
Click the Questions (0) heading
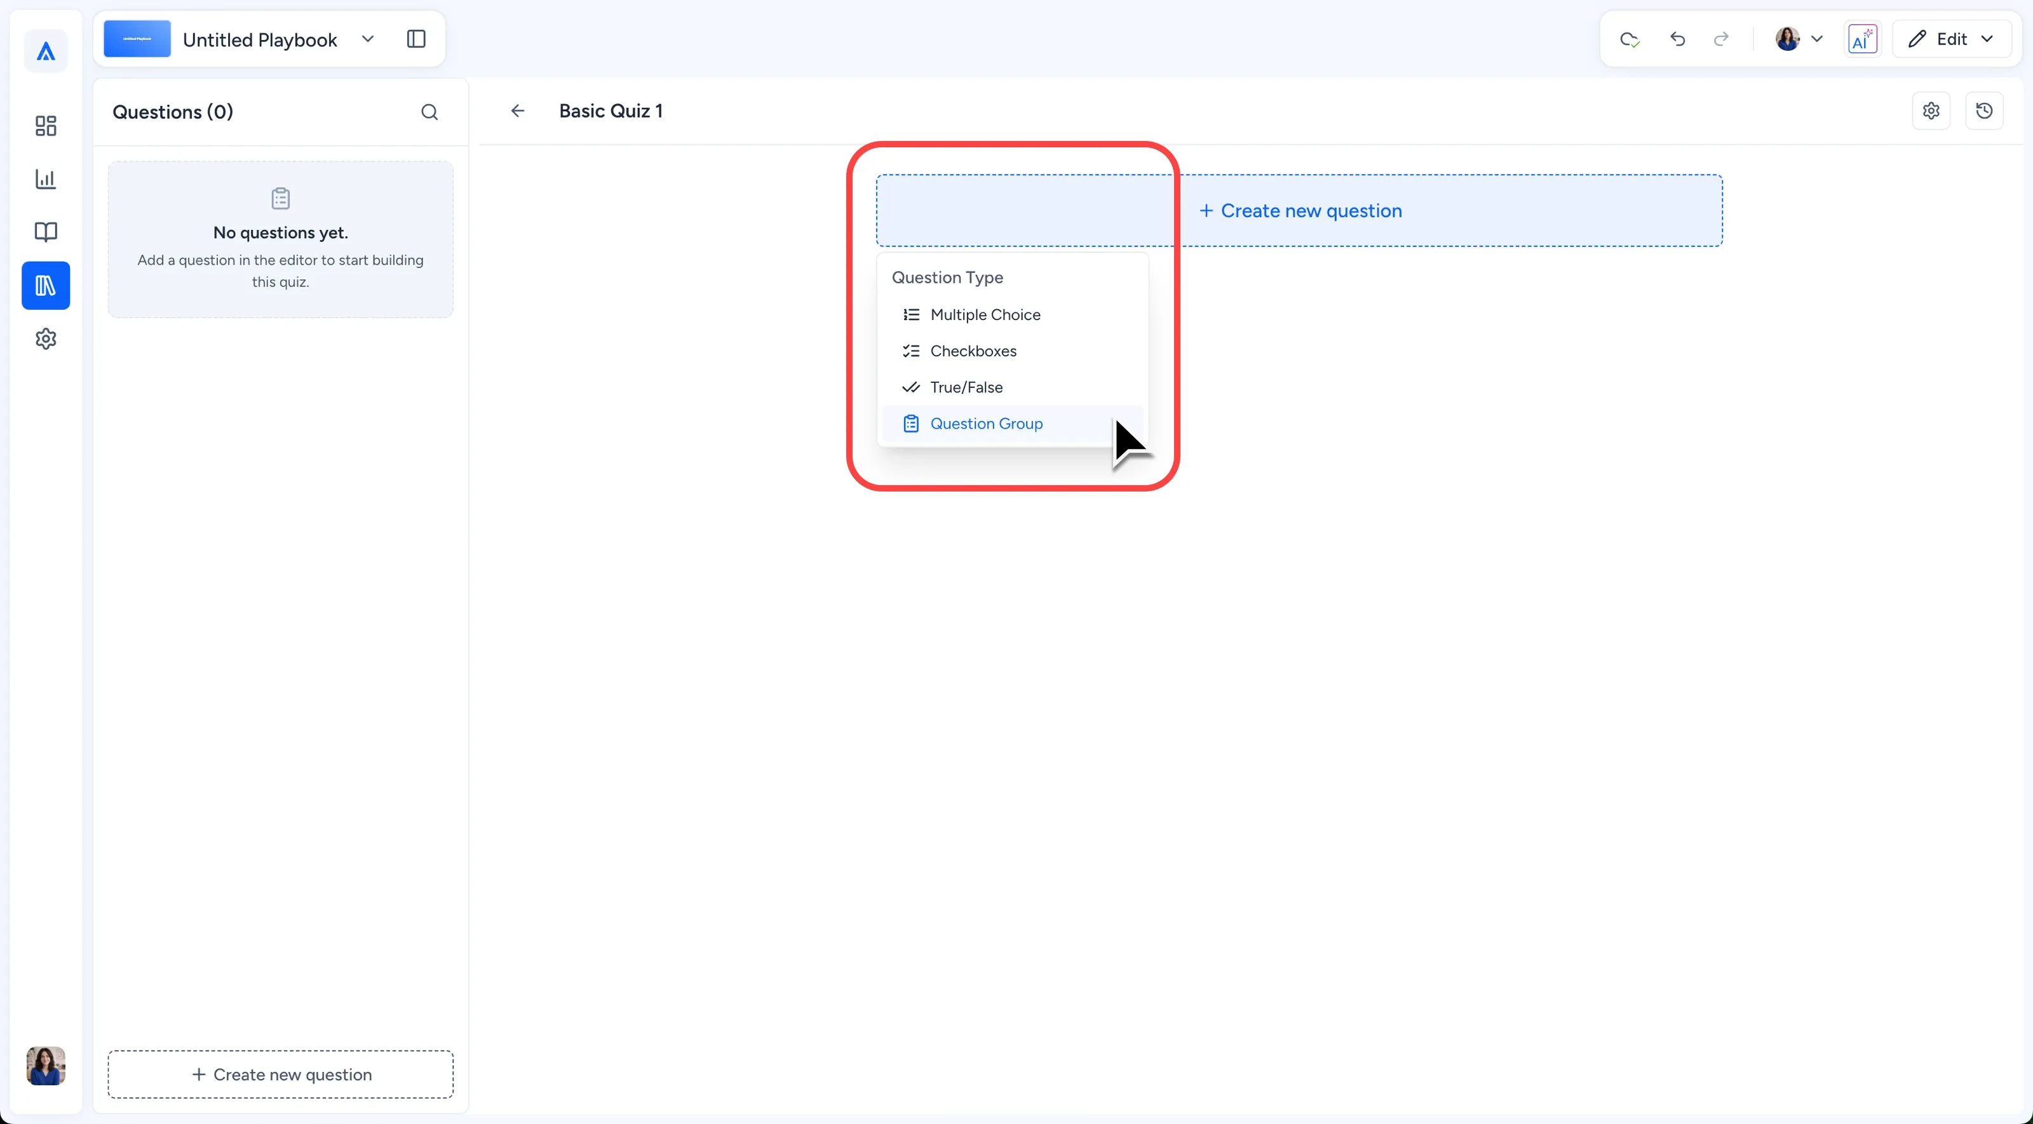(x=173, y=112)
